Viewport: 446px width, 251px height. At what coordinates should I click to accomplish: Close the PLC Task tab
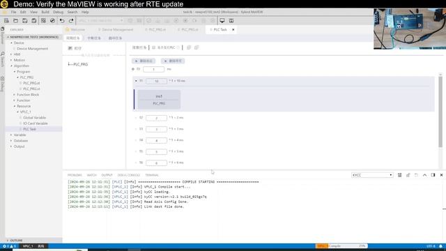click(233, 29)
